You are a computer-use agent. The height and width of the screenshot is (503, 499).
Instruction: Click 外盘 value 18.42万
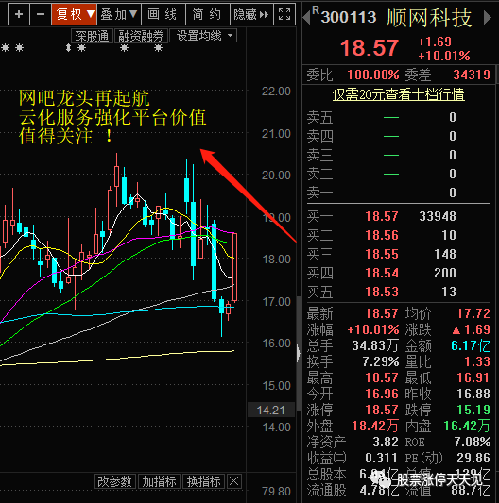click(x=375, y=426)
